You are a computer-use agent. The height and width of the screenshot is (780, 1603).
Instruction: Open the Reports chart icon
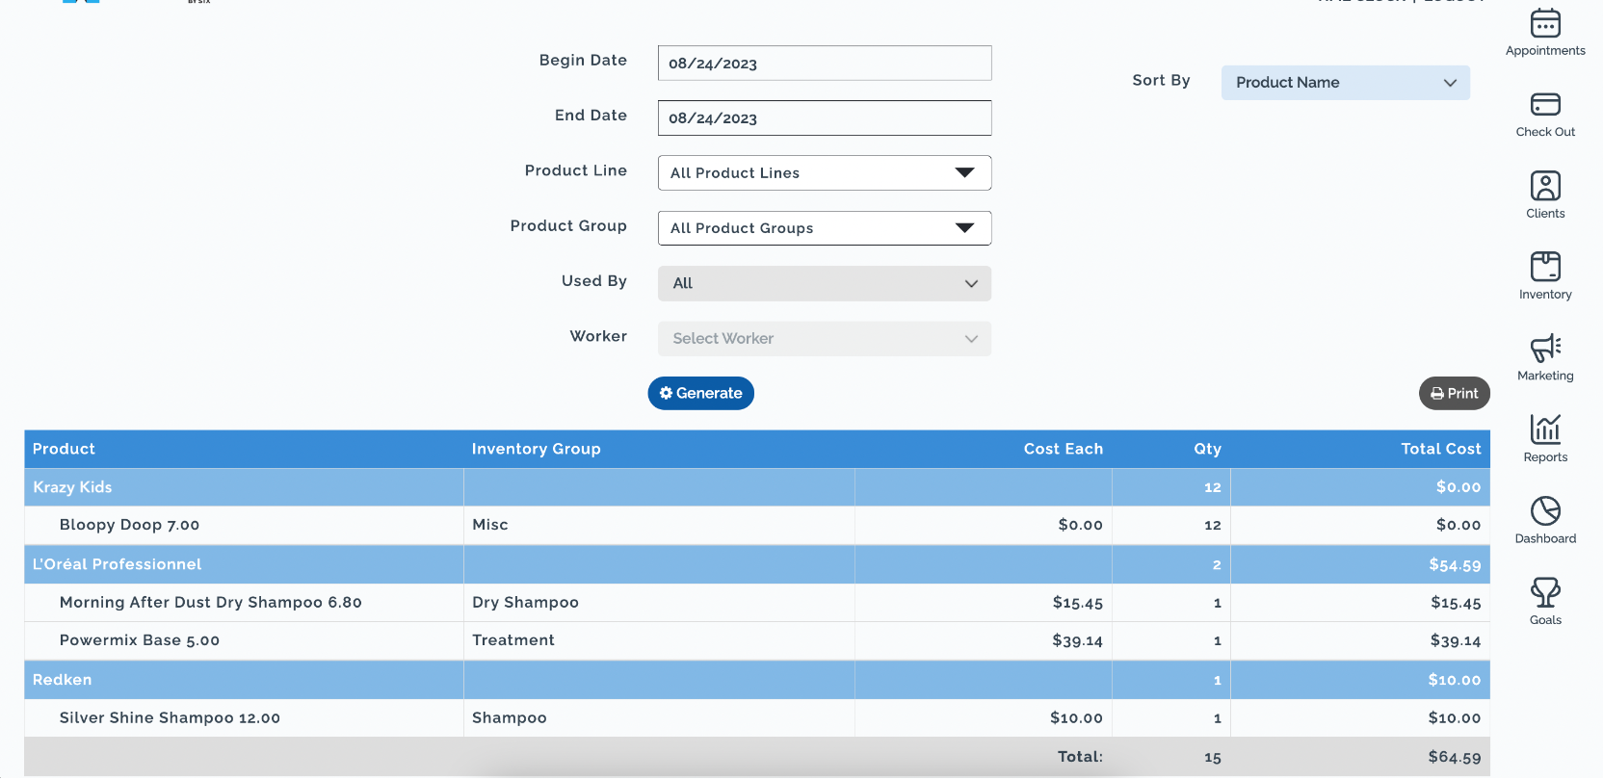[x=1545, y=429]
